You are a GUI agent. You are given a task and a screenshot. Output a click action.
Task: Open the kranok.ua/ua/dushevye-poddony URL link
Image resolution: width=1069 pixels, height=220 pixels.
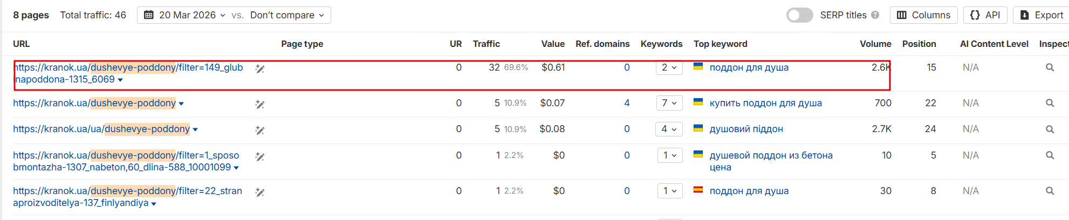(101, 129)
